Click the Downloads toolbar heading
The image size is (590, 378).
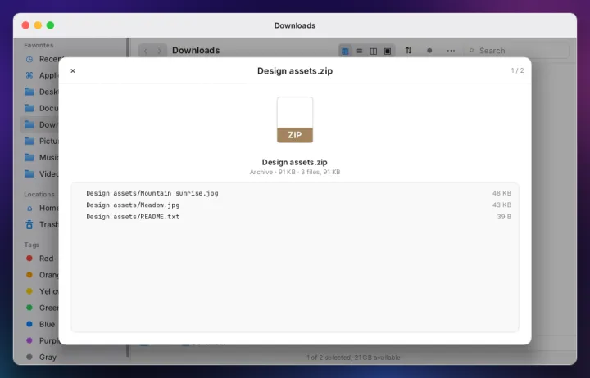(x=196, y=51)
